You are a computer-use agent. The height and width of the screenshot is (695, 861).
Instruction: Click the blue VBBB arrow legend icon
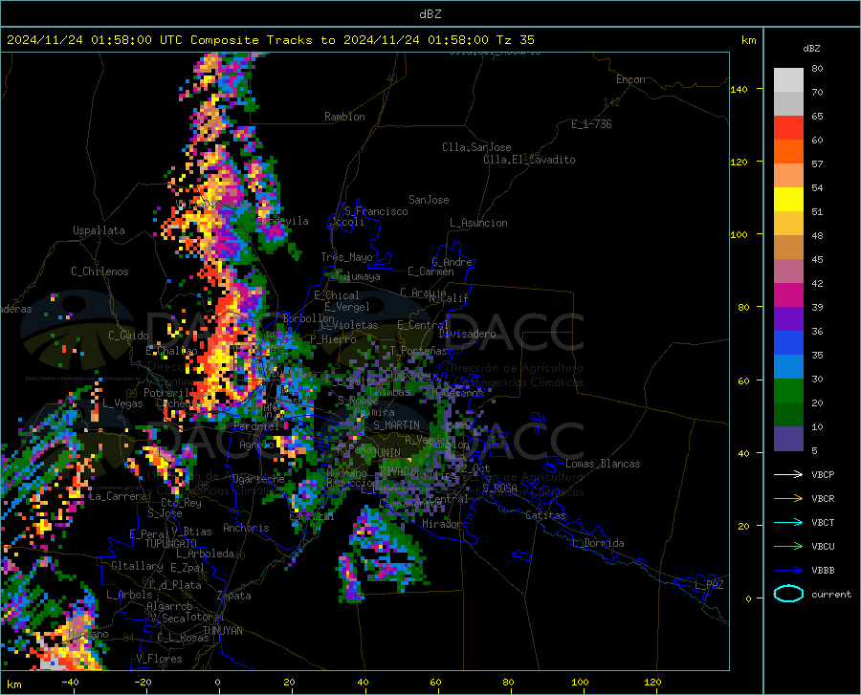(x=788, y=571)
